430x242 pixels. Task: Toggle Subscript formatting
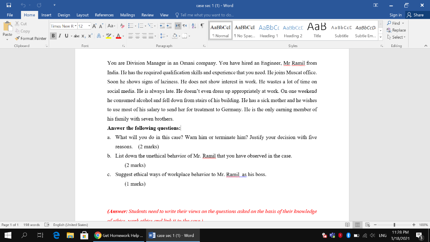tap(83, 35)
